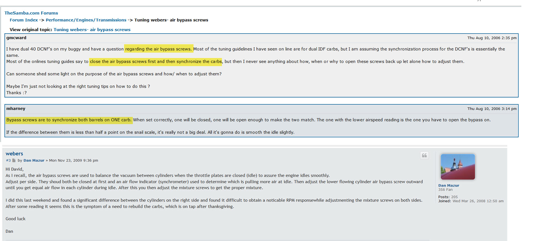Viewport: 533px width, 241px height.
Task: Click the #3 post number link
Action: coord(8,161)
